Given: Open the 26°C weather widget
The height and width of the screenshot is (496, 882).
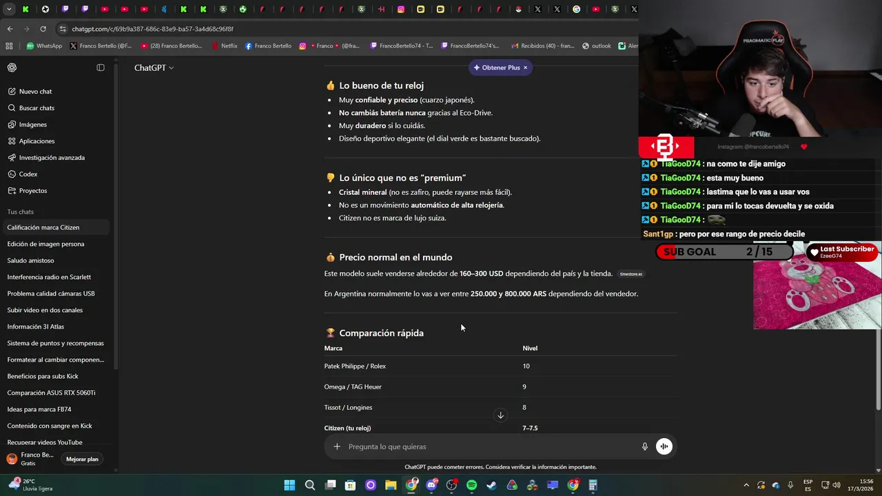Looking at the screenshot, I should 31,485.
